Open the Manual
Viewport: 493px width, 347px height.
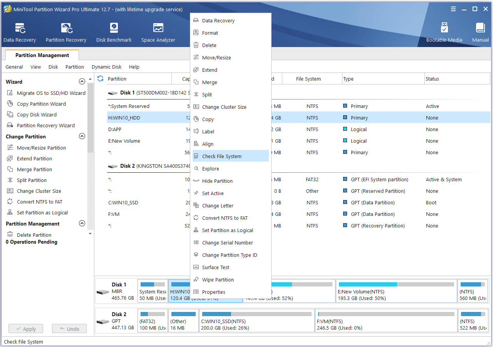point(480,32)
